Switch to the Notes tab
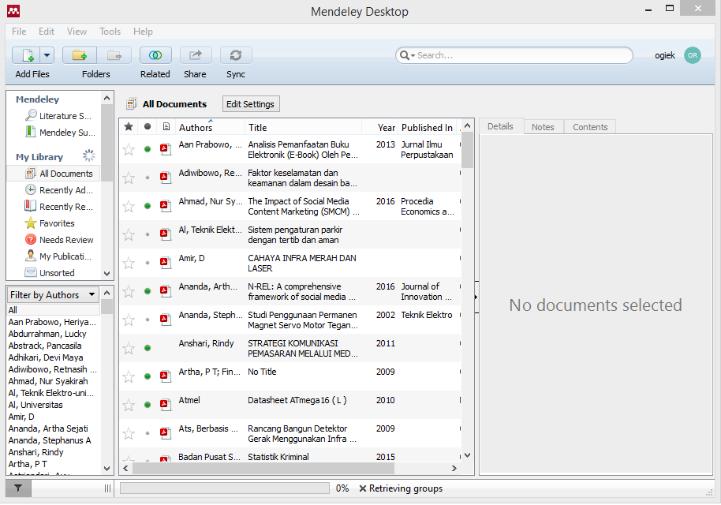Screen dimensions: 721x505 coord(543,127)
